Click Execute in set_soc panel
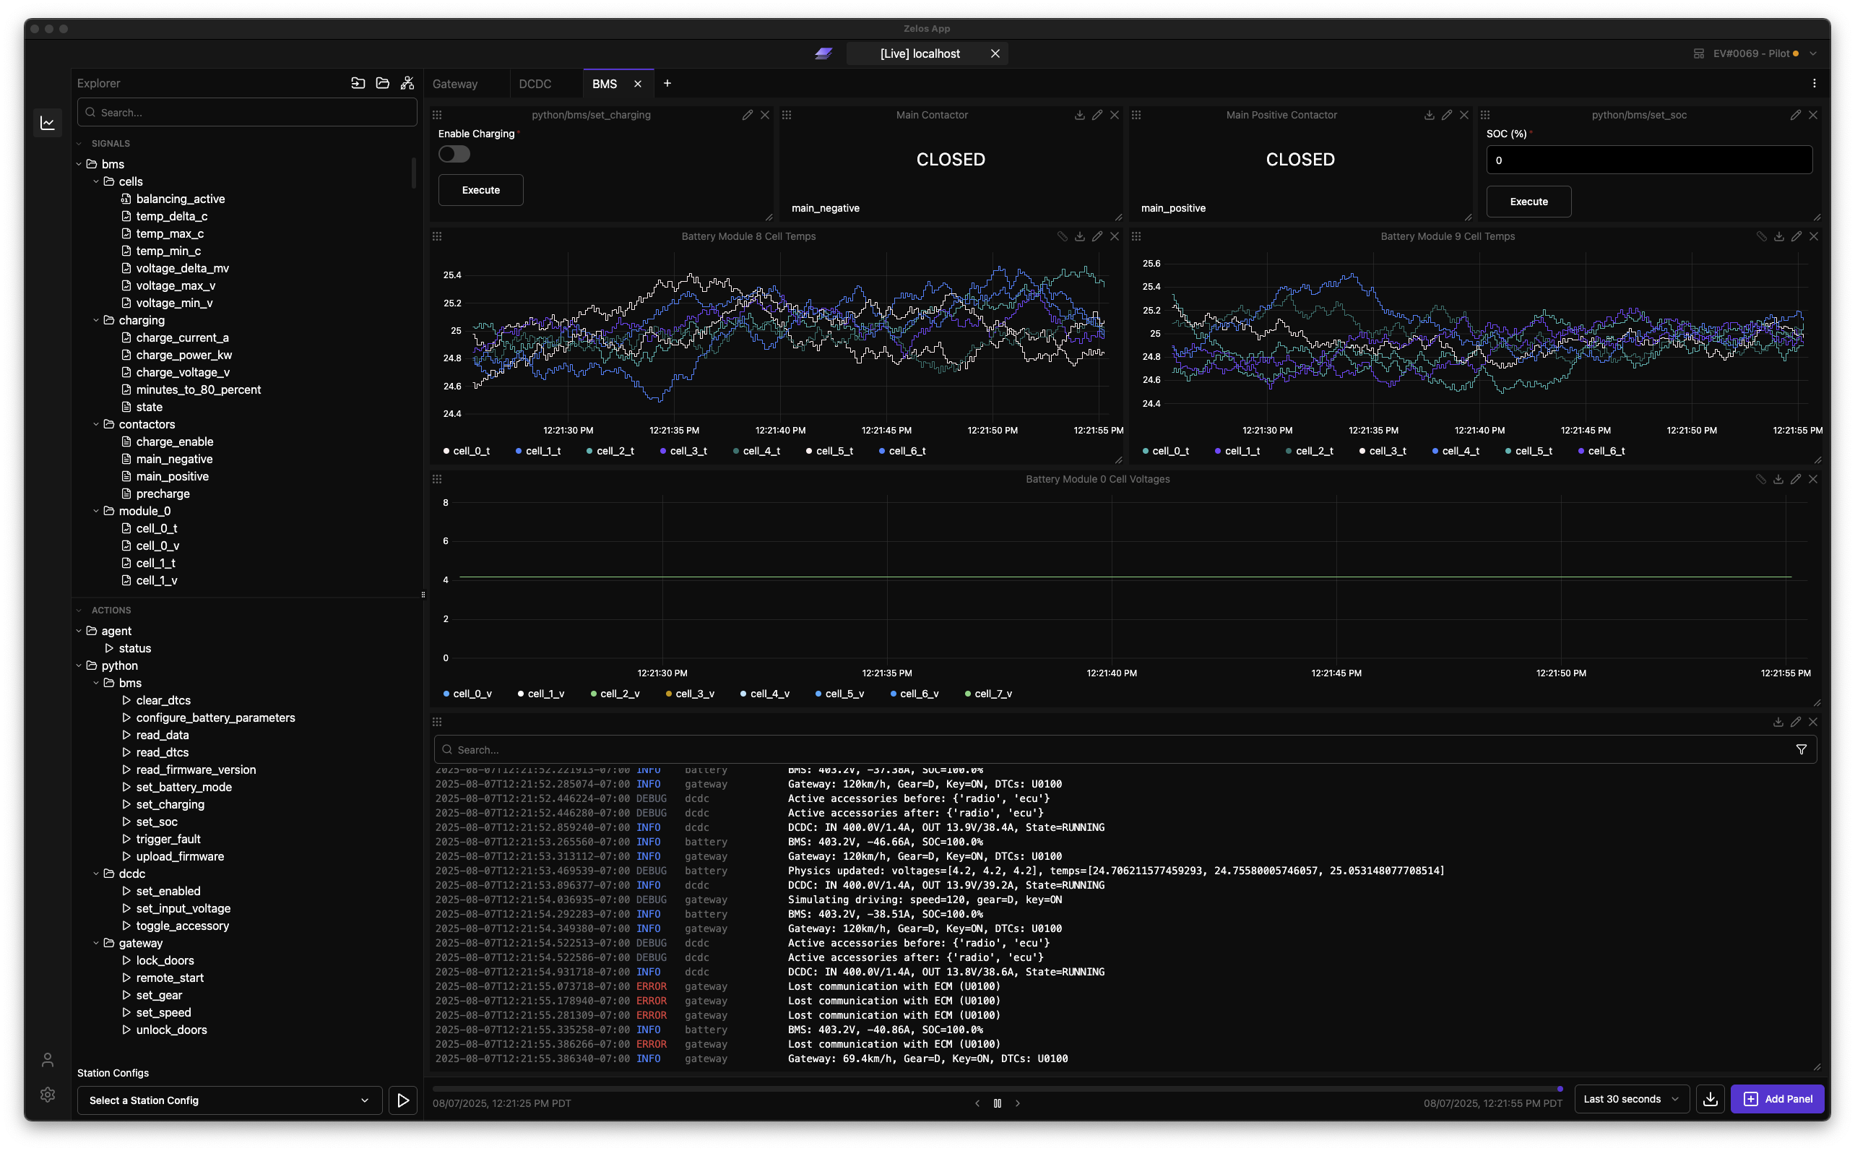This screenshot has height=1151, width=1855. pyautogui.click(x=1528, y=202)
